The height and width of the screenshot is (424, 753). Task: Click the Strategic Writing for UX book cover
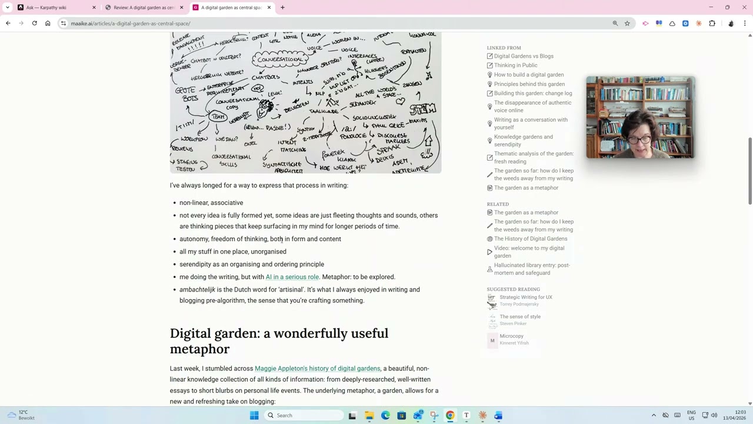click(x=492, y=301)
